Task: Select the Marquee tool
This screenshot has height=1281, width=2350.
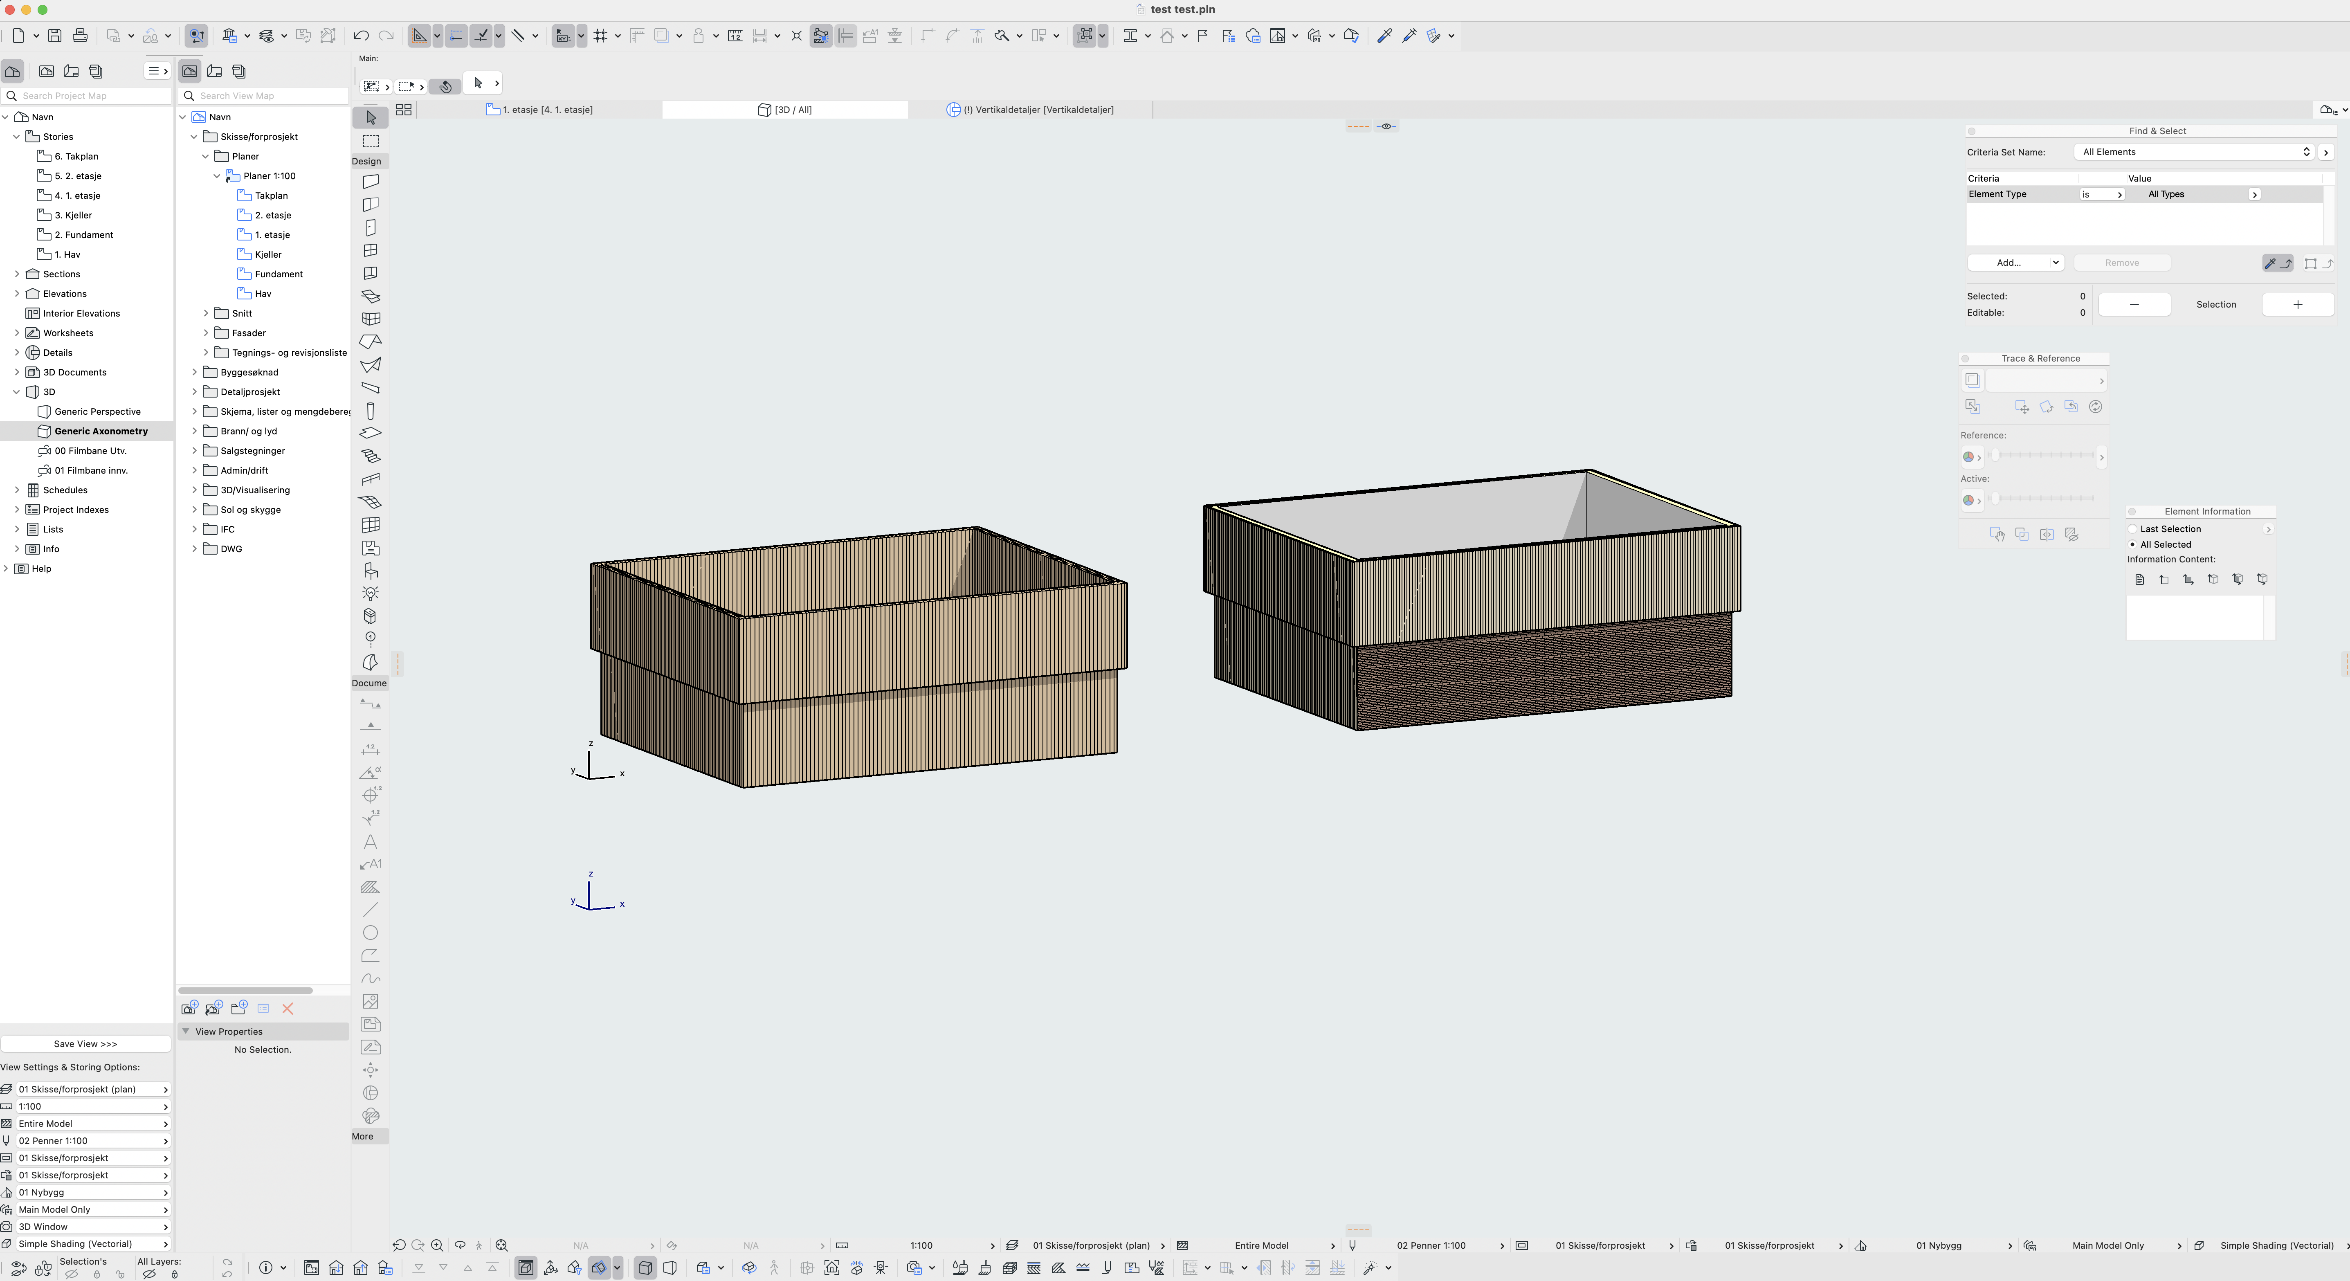Action: tap(371, 142)
